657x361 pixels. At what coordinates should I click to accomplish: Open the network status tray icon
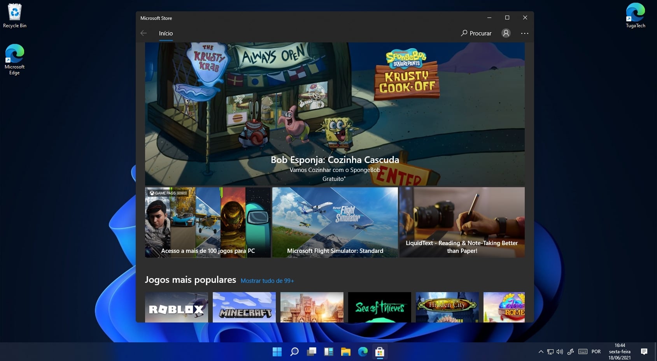pyautogui.click(x=550, y=352)
